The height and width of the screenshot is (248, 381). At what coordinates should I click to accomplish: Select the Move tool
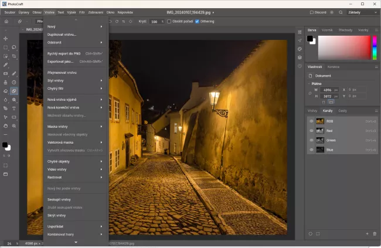(x=5, y=39)
